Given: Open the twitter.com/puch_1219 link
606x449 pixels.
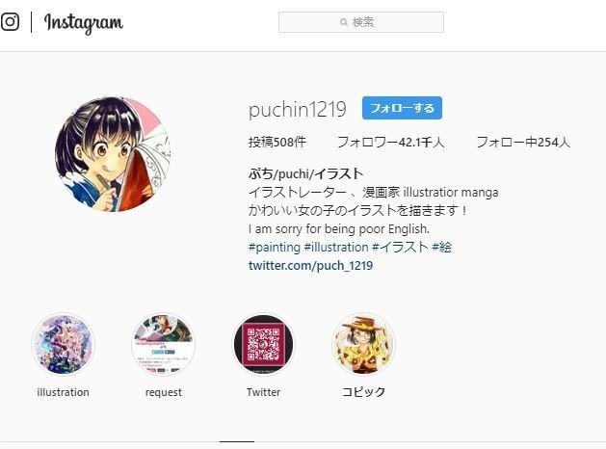Looking at the screenshot, I should pyautogui.click(x=311, y=266).
